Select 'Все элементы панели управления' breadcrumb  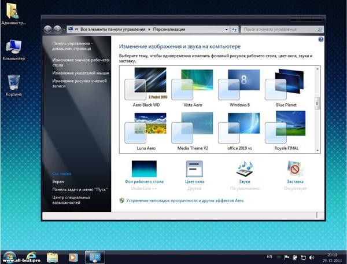pyautogui.click(x=113, y=29)
